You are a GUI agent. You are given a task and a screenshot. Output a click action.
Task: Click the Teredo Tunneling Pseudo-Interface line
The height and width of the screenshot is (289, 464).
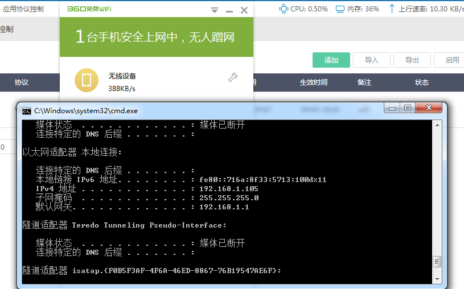pyautogui.click(x=124, y=225)
